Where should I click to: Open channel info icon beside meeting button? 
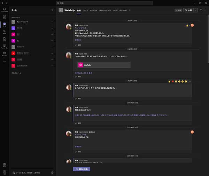click(x=201, y=10)
